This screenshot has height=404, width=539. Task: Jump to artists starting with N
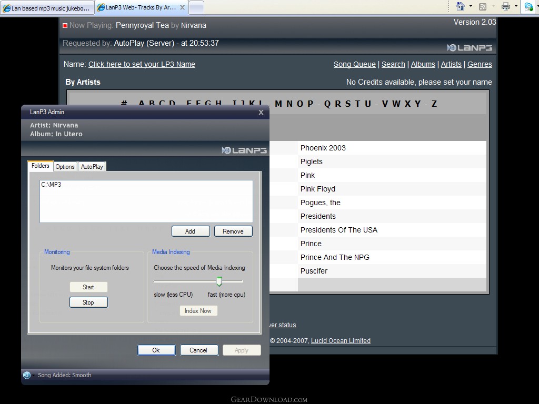[x=290, y=104]
